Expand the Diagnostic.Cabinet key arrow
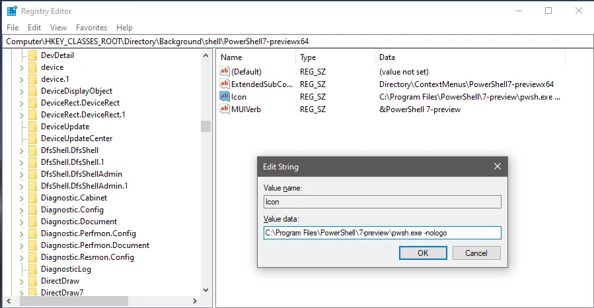Screen dimensions: 594x308 click(x=21, y=198)
